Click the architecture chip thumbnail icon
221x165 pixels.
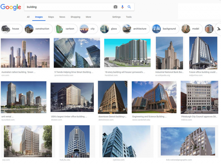click(x=127, y=29)
